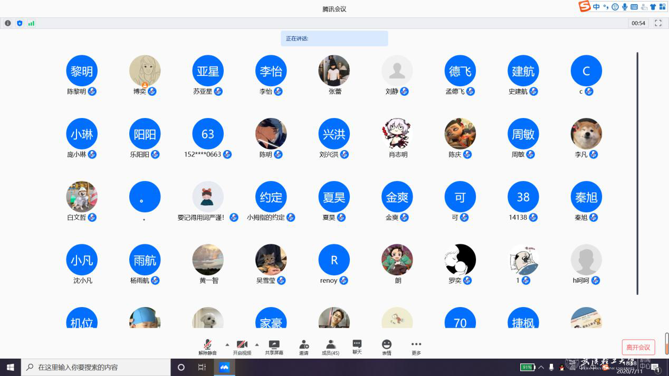Click the 共享屏幕 share screen icon
Image resolution: width=669 pixels, height=376 pixels.
pos(274,346)
